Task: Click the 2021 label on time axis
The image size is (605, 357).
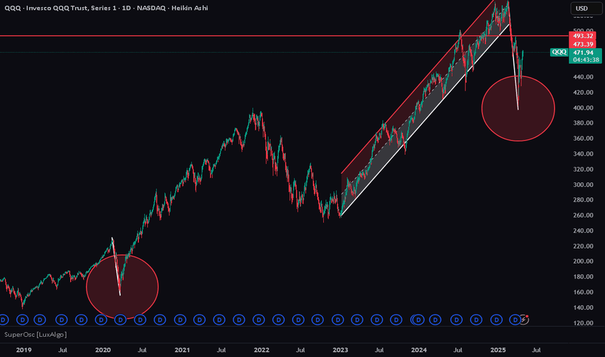Action: [182, 350]
